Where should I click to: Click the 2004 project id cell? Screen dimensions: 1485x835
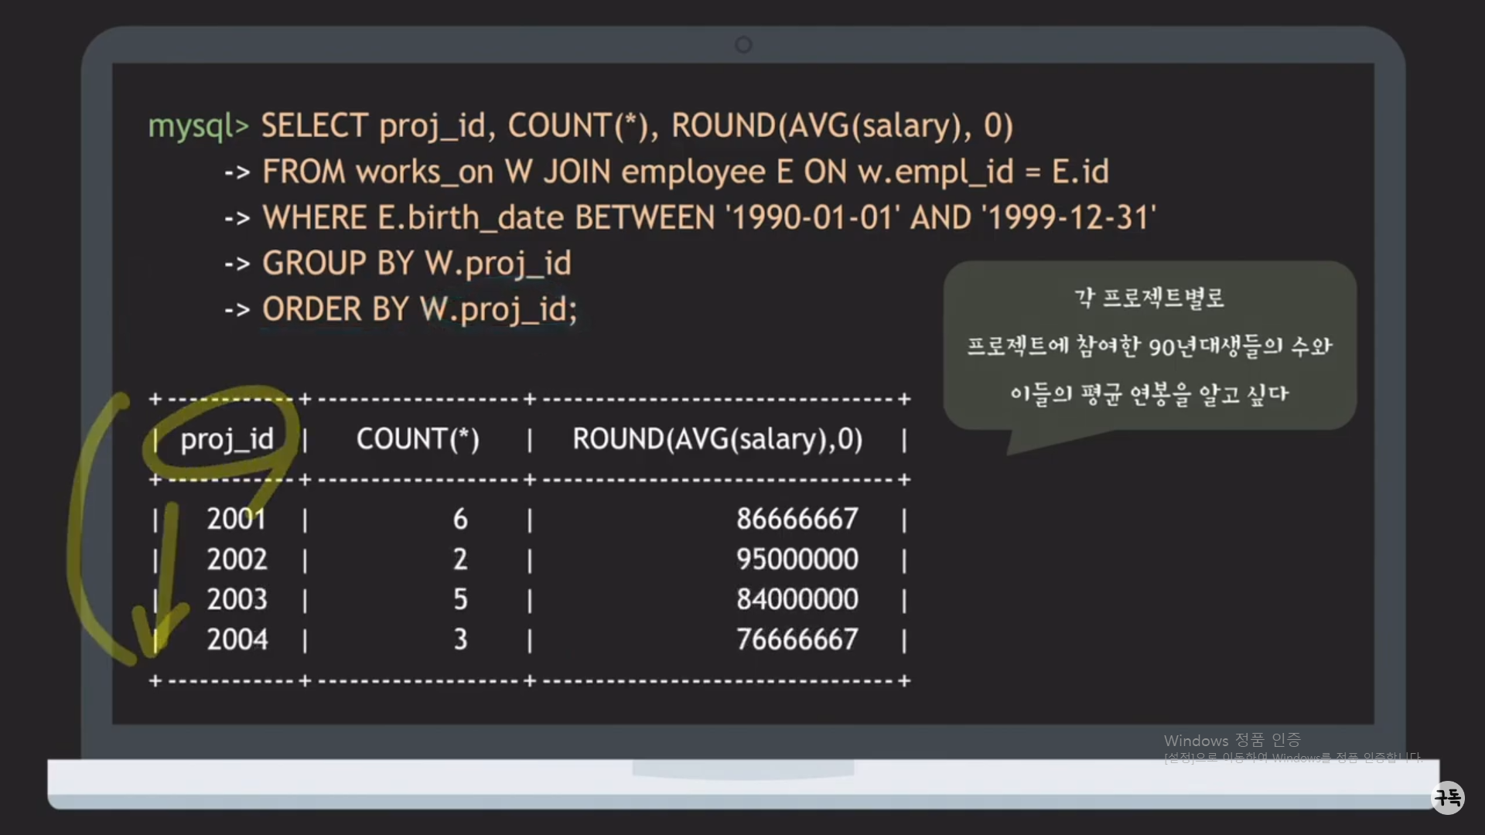point(236,639)
